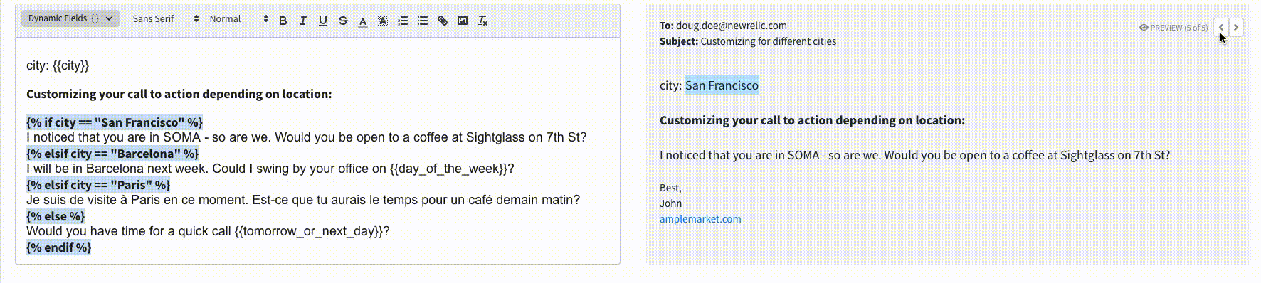Insert an image into the email
Image resolution: width=1261 pixels, height=283 pixels.
pyautogui.click(x=463, y=21)
